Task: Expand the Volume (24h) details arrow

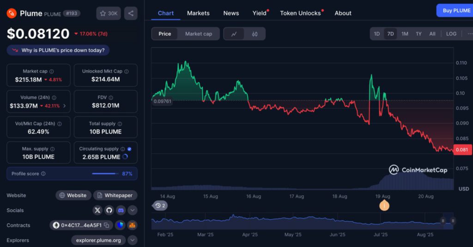Action: 64,106
